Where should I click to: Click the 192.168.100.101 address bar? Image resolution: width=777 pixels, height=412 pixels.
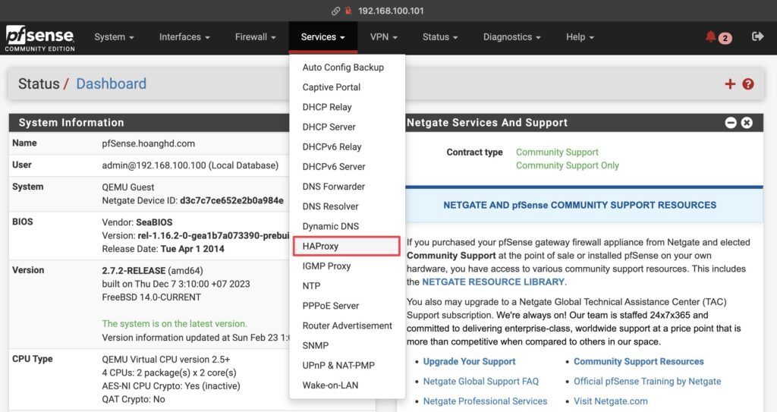point(391,11)
